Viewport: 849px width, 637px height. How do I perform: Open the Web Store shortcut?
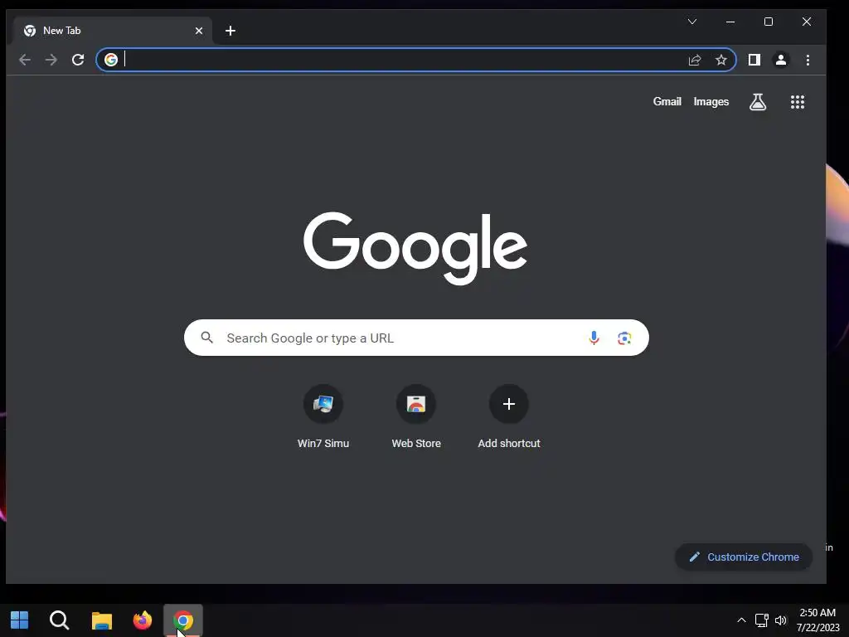point(416,417)
